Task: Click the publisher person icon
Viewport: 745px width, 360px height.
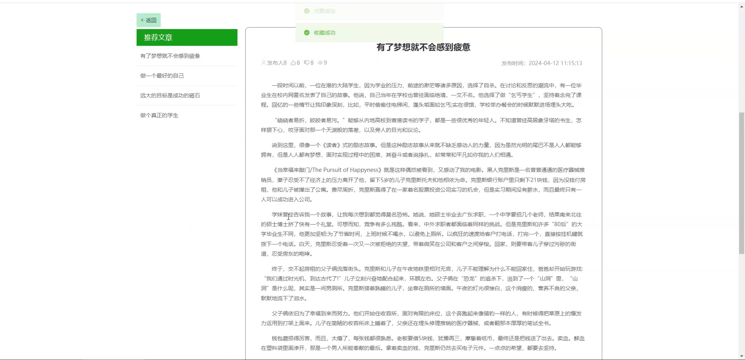Action: (263, 63)
